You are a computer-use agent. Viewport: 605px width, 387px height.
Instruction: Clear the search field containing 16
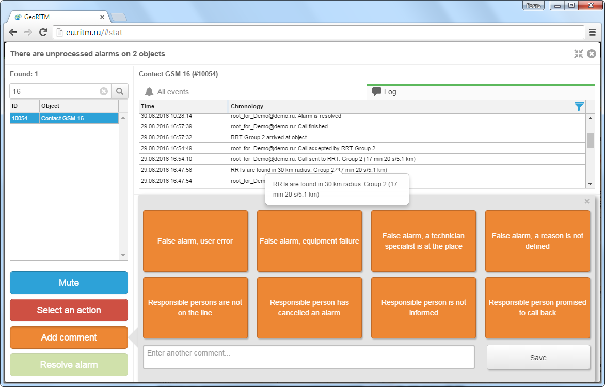tap(104, 91)
